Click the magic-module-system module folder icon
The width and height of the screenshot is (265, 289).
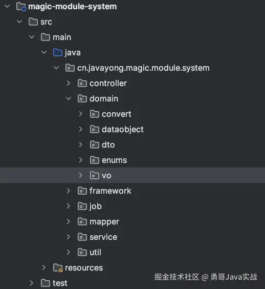(21, 7)
